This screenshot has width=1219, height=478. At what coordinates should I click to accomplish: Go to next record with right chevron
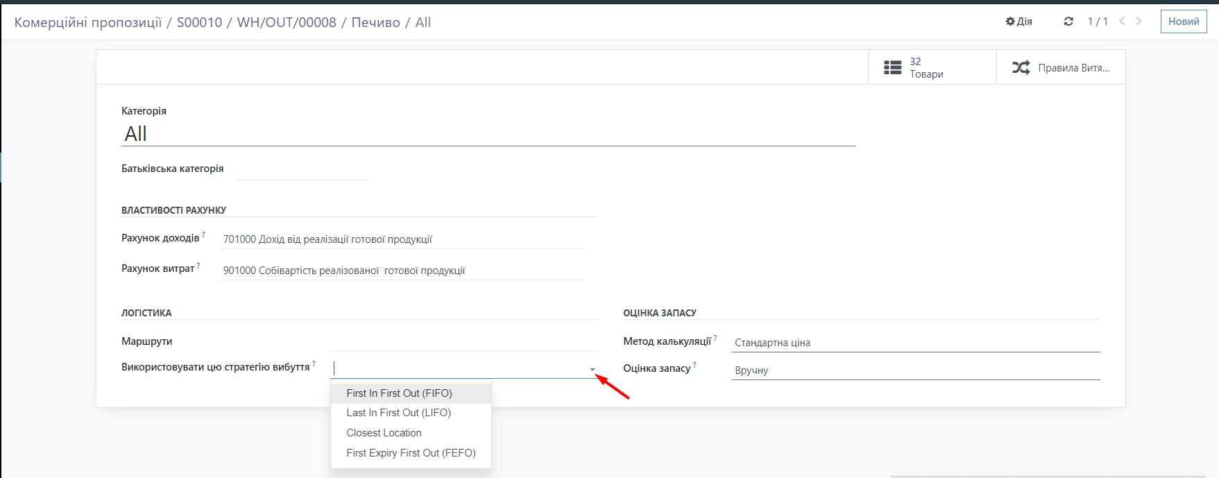click(1139, 22)
